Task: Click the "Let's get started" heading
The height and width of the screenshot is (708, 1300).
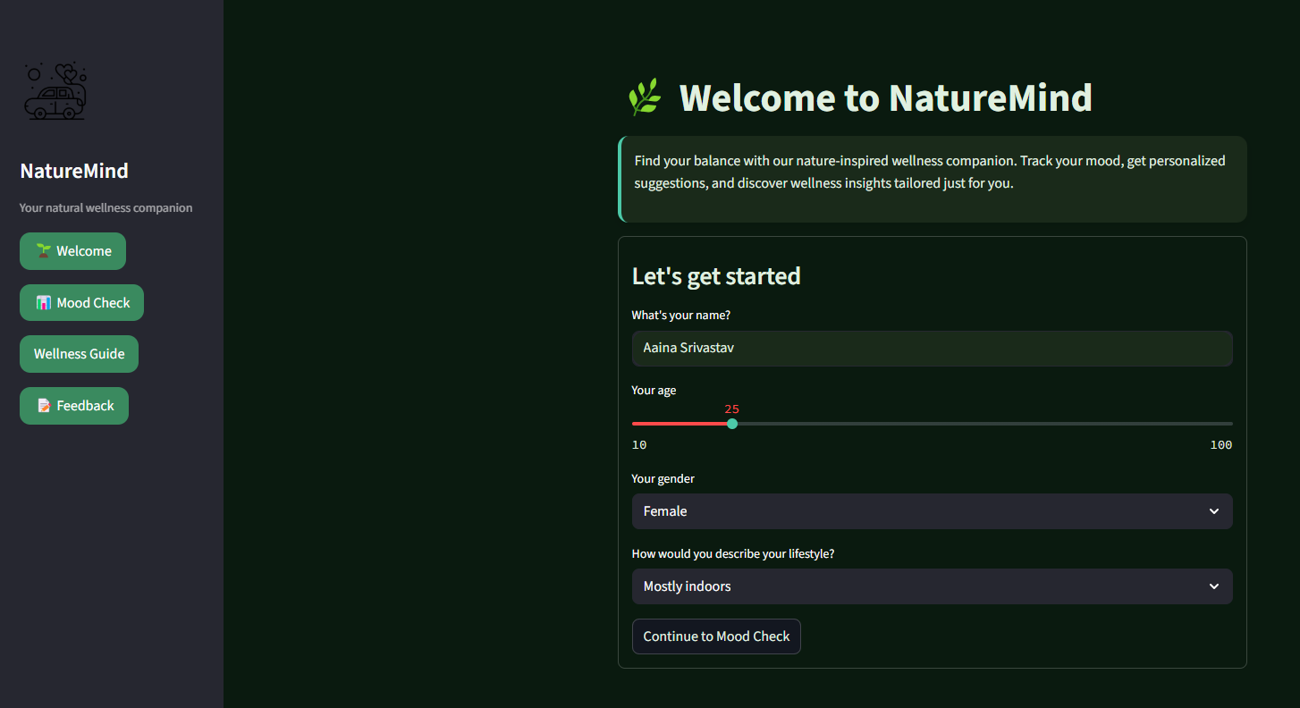Action: click(x=716, y=276)
